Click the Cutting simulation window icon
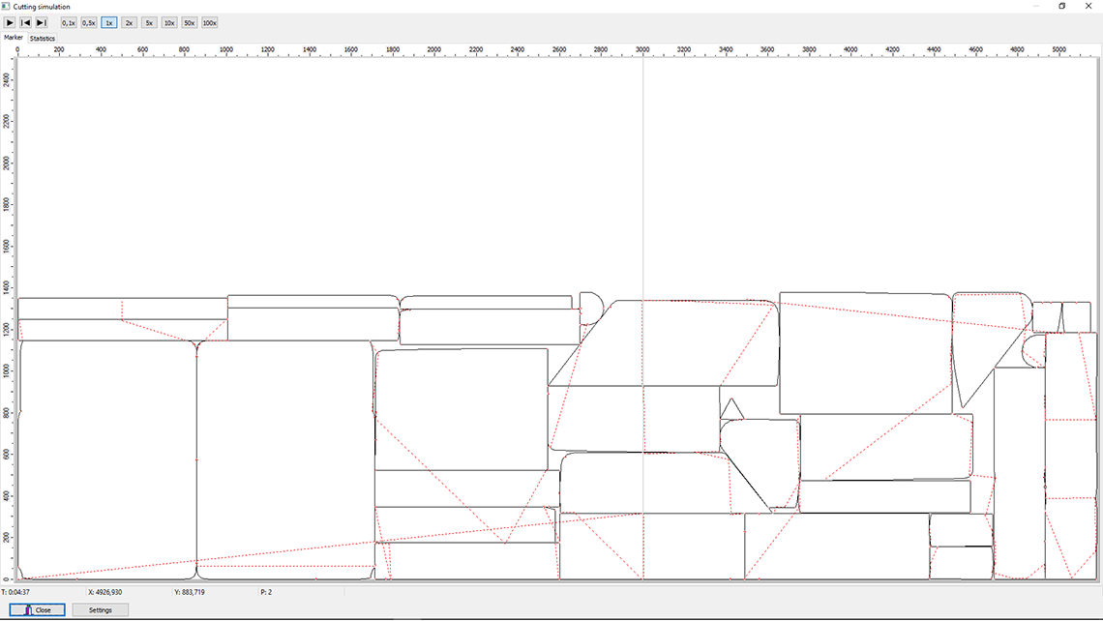 click(6, 6)
